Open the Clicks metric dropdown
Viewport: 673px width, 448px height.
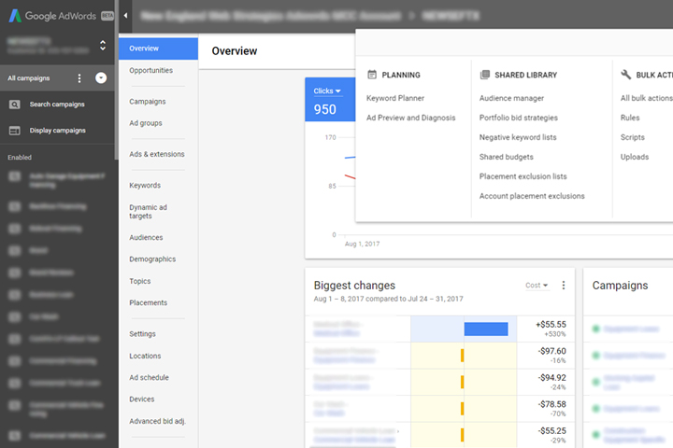pos(327,91)
